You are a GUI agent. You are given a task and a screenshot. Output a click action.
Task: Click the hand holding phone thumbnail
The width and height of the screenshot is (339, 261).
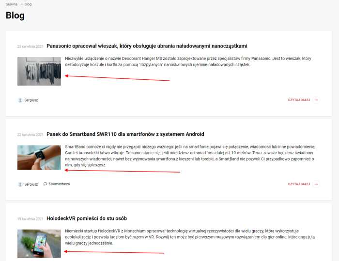[39, 244]
